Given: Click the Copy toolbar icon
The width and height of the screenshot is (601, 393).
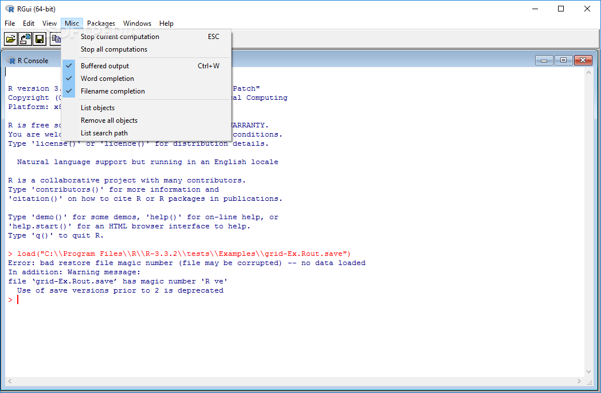Looking at the screenshot, I should point(55,39).
